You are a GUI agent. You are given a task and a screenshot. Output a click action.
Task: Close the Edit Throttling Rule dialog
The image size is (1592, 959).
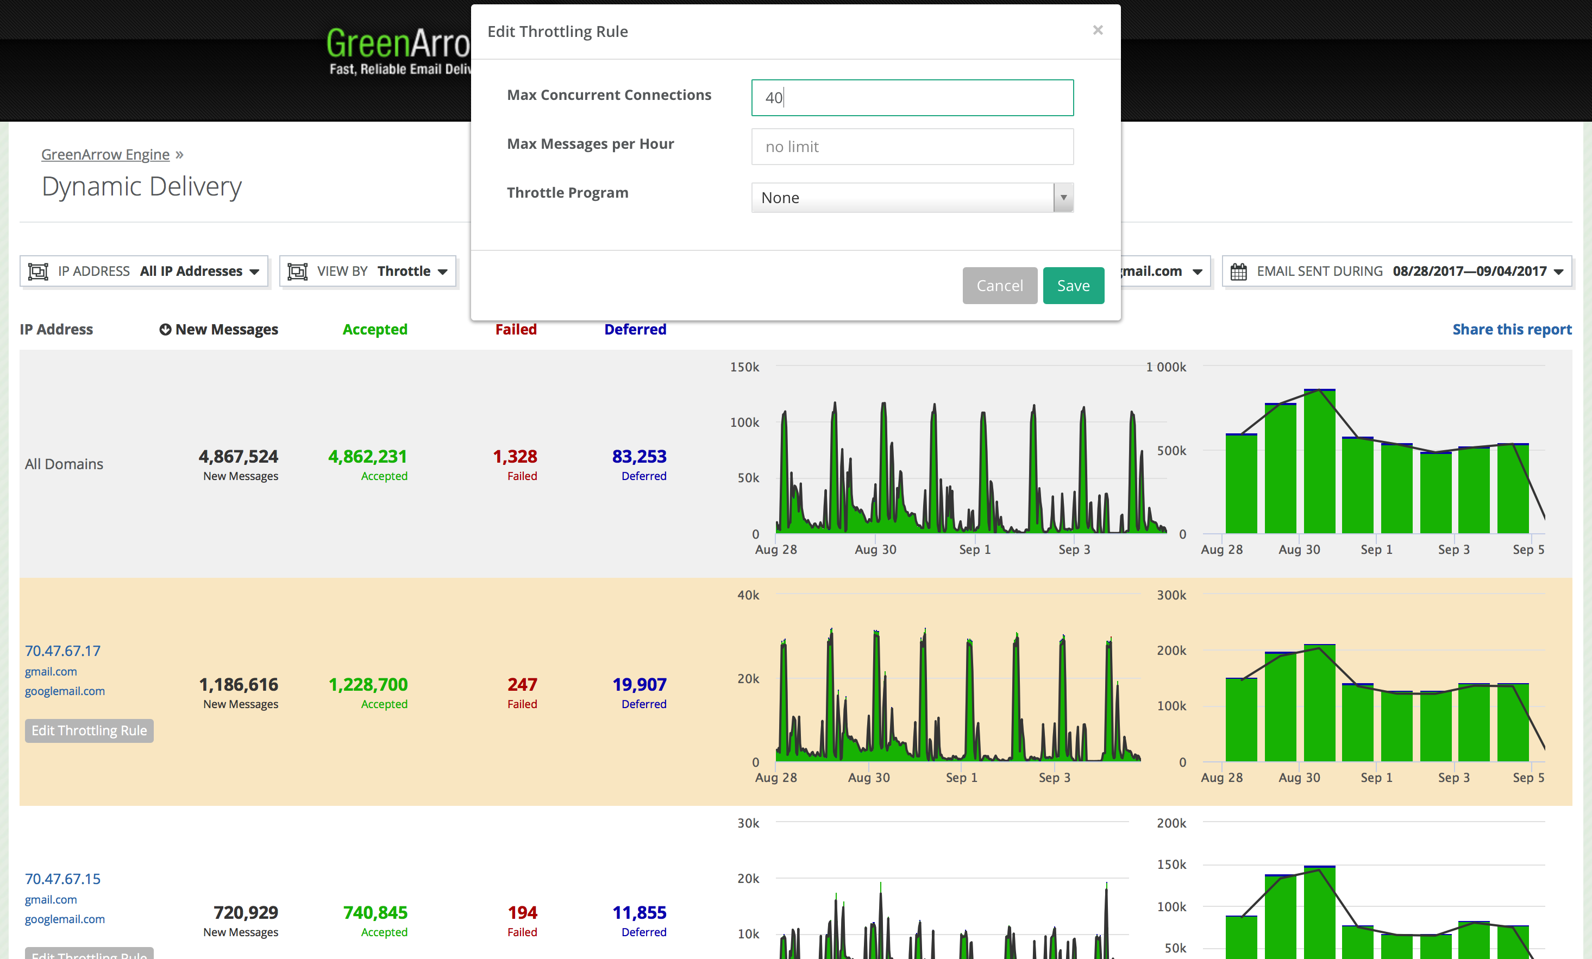tap(1097, 30)
